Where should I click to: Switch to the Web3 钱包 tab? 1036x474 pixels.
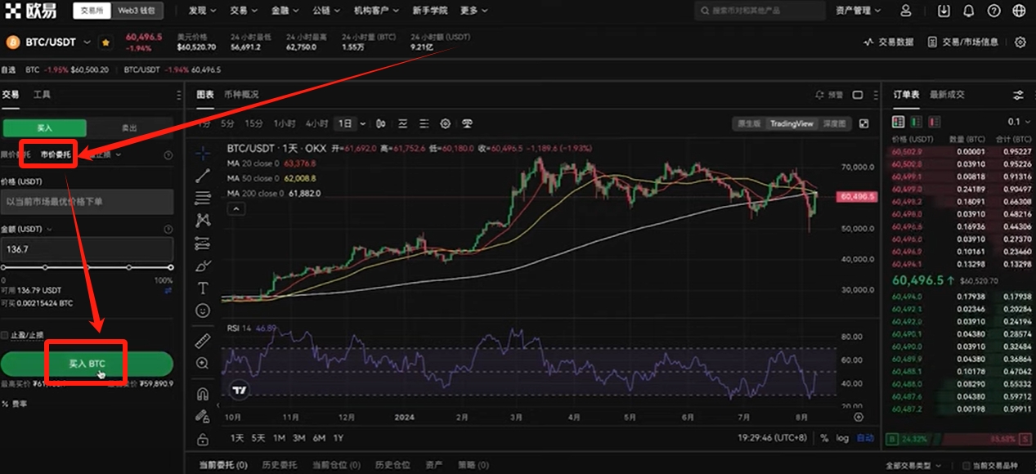(135, 11)
